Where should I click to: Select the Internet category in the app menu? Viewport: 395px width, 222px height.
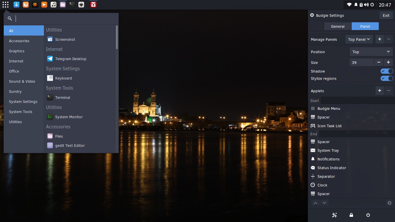[16, 61]
